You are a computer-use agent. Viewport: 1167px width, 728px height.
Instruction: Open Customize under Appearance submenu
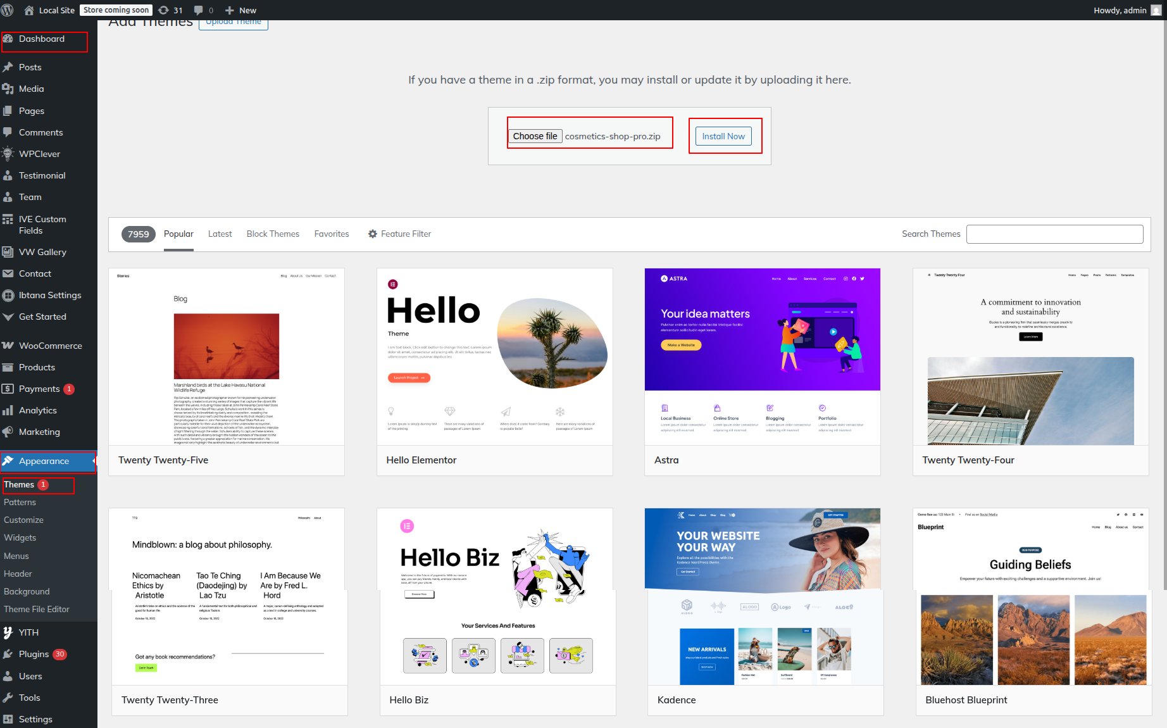(24, 520)
